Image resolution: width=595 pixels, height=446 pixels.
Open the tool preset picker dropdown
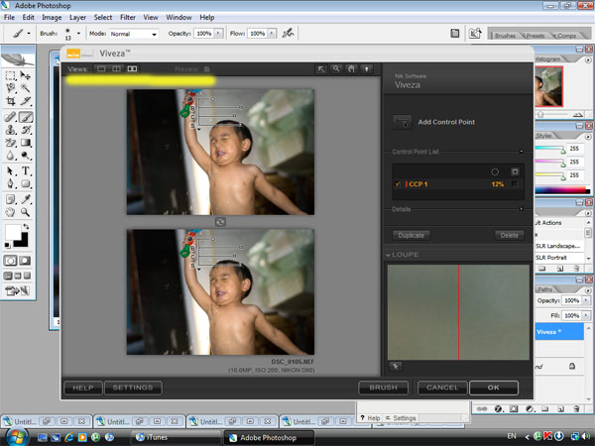click(29, 34)
